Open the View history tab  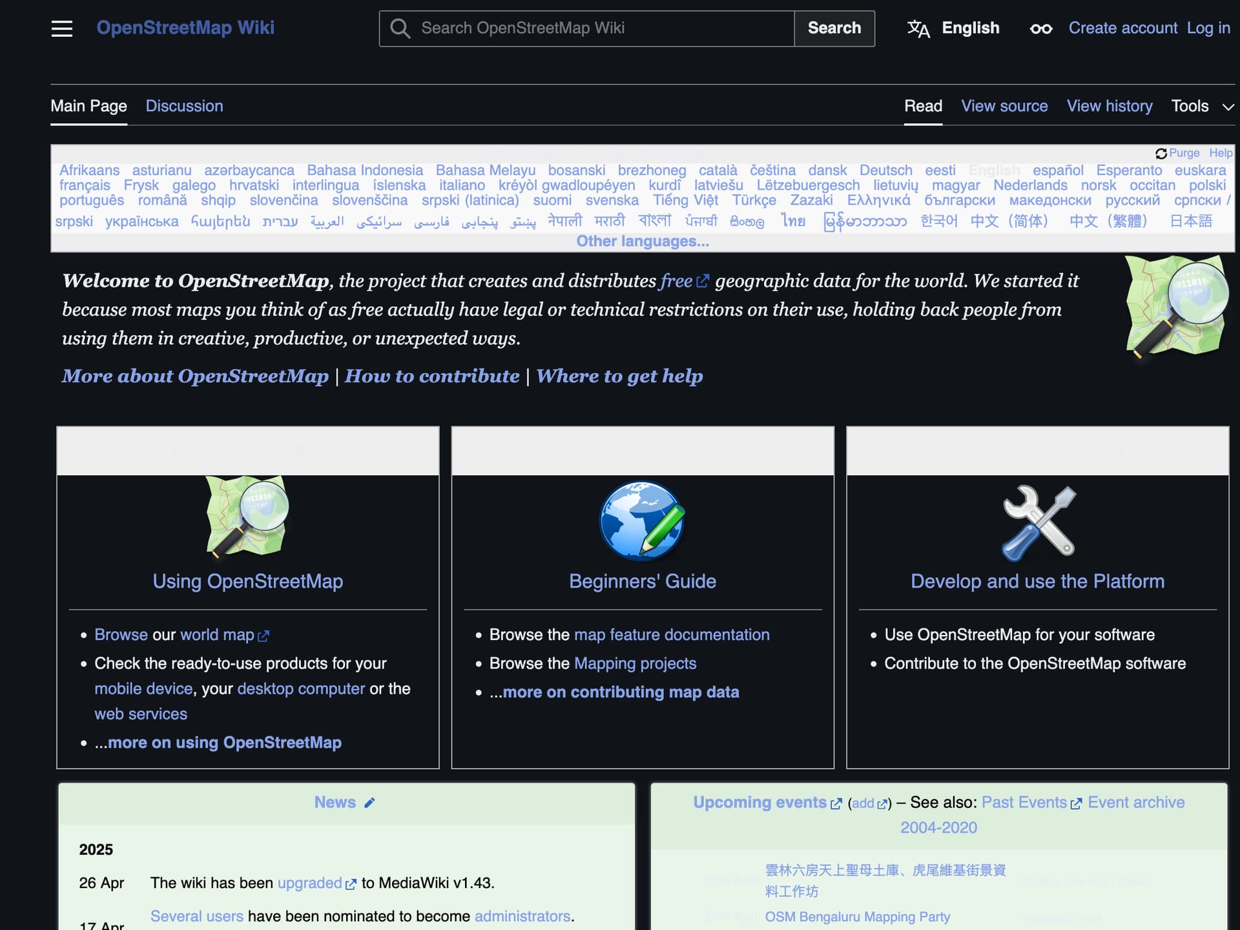1110,106
